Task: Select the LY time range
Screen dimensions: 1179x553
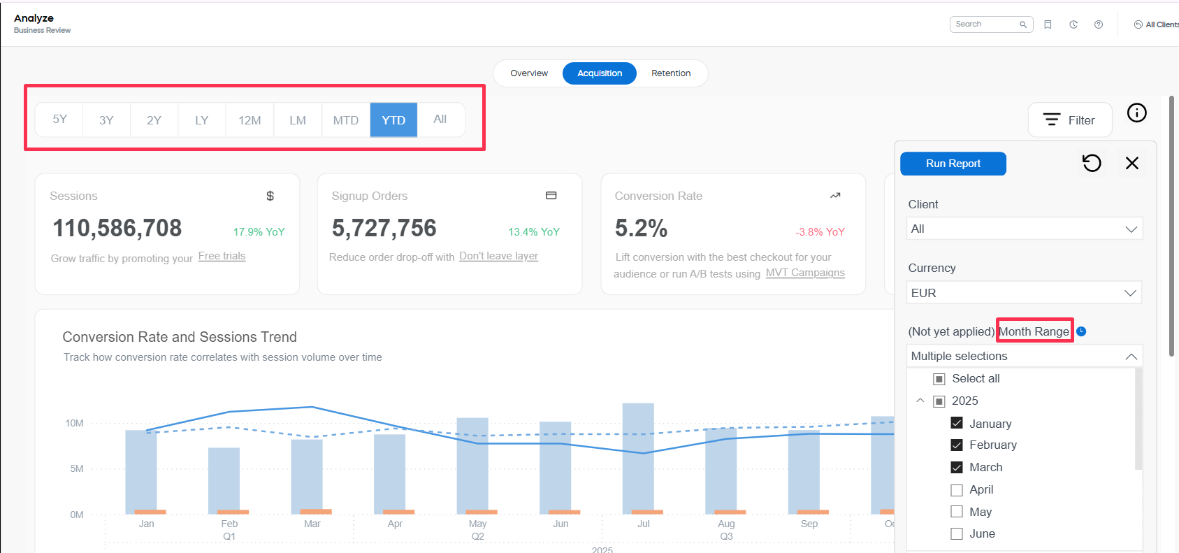Action: tap(202, 120)
